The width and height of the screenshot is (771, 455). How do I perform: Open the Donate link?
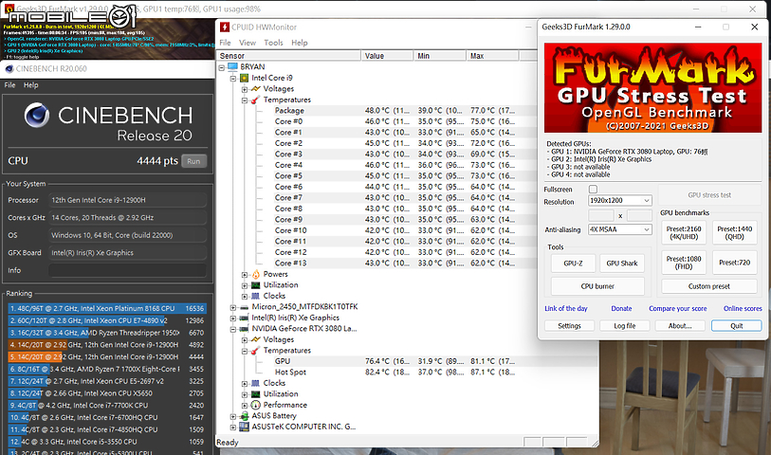coord(621,309)
